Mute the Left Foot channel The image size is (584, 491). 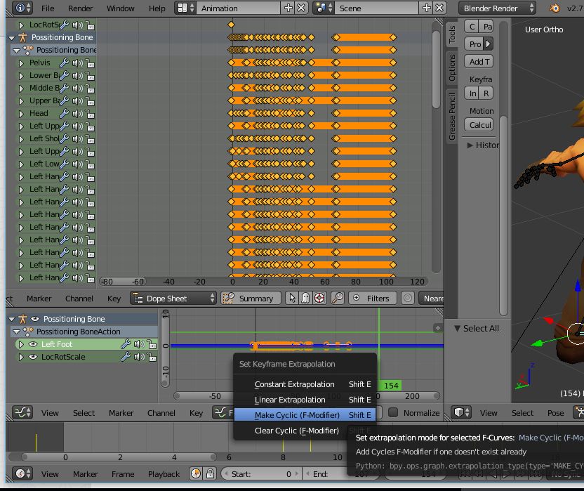[x=139, y=344]
